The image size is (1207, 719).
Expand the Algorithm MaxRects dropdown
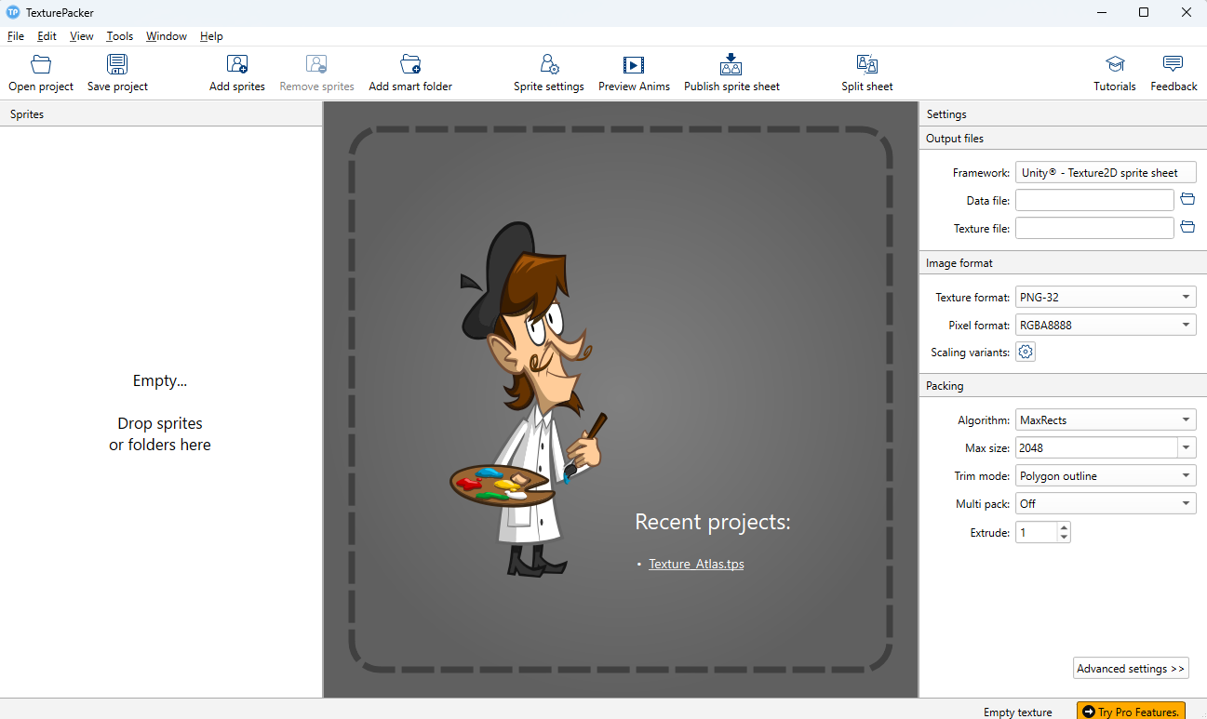(x=1106, y=420)
